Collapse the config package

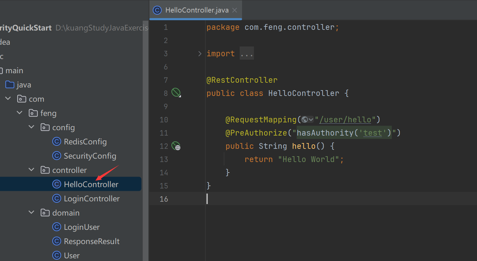tap(31, 127)
